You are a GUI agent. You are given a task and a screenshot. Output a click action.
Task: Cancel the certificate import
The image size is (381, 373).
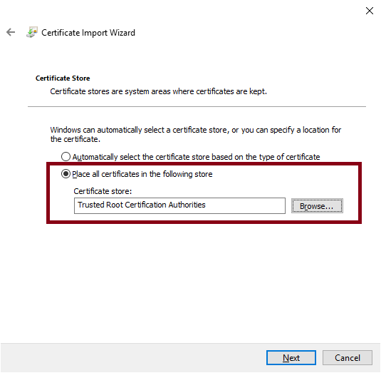pyautogui.click(x=348, y=358)
